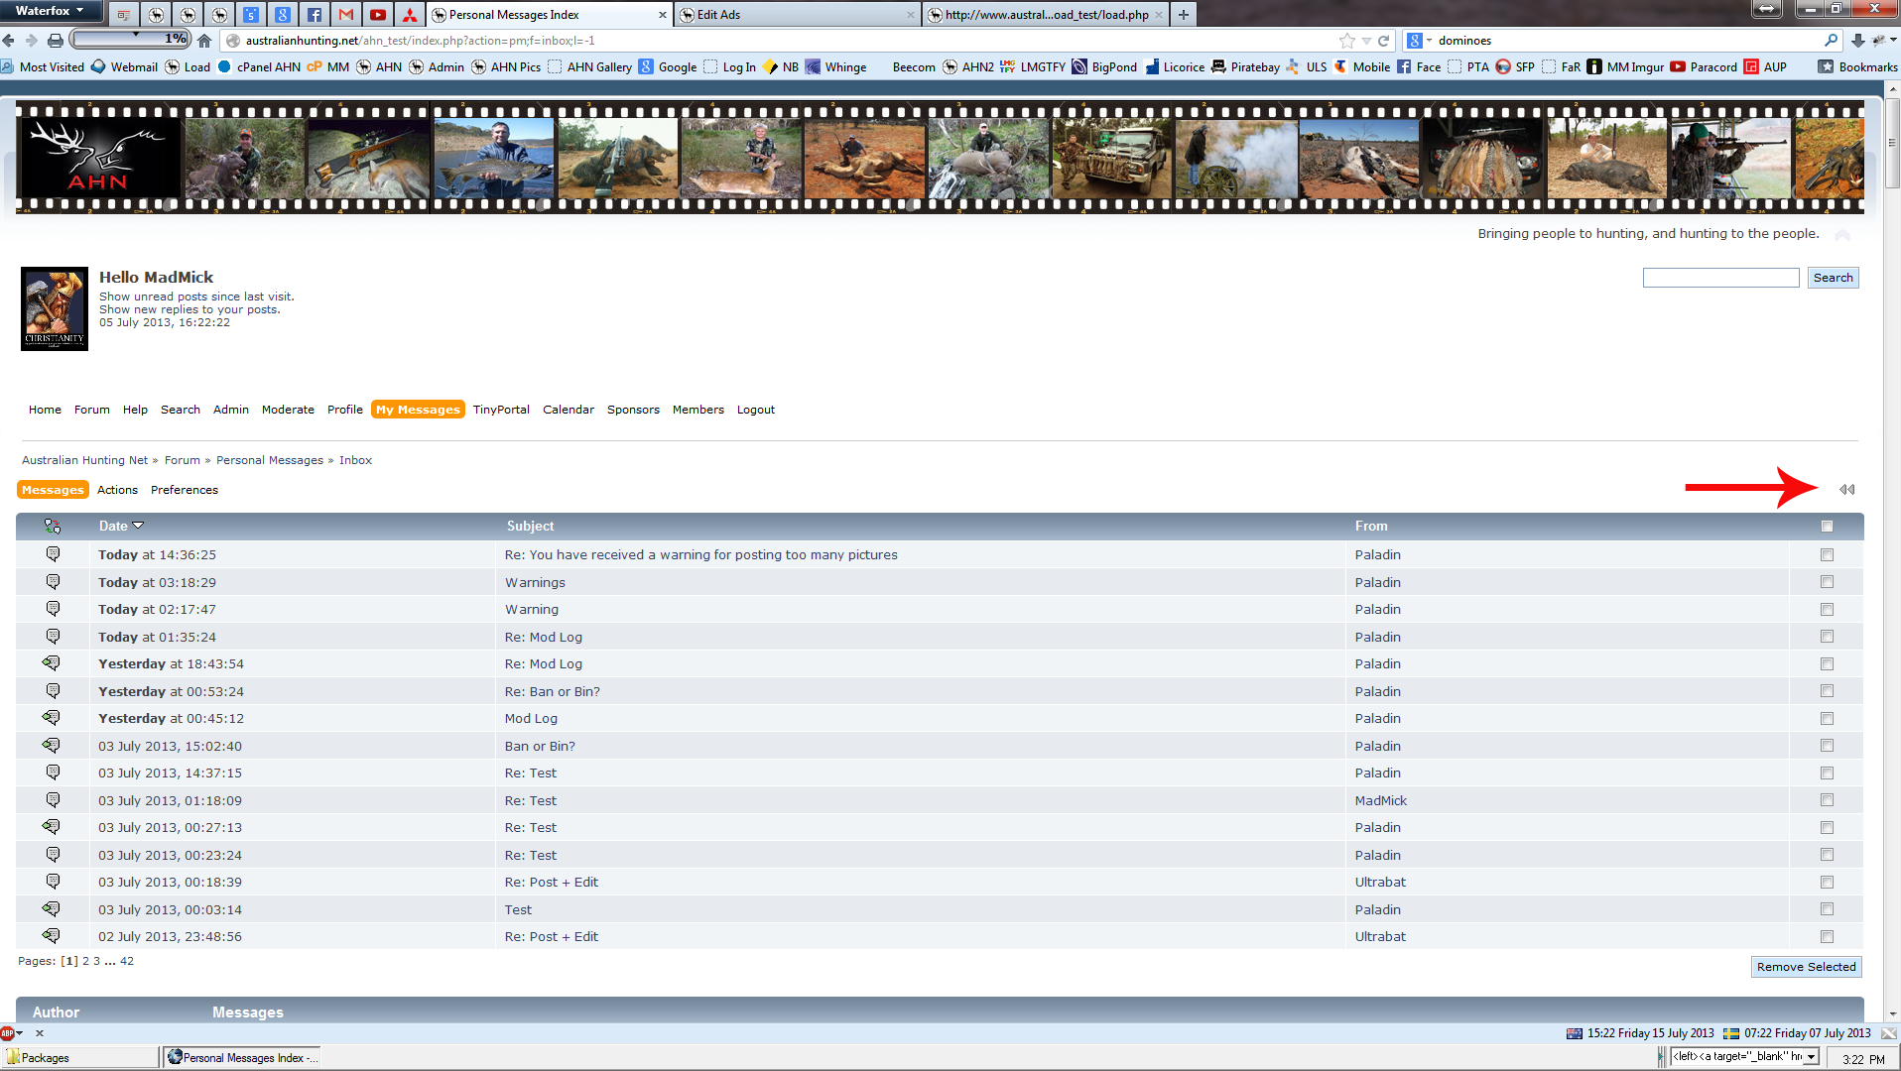Click the double-arrow collapse icon beside red arrow

(x=1846, y=490)
